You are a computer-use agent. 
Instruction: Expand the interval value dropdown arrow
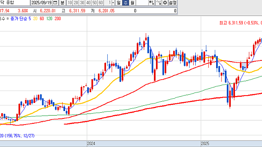[113, 2]
